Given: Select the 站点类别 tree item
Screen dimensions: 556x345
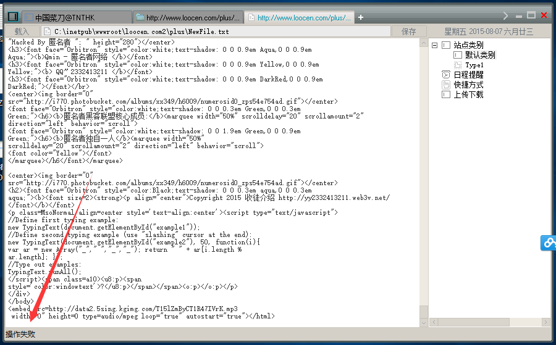Looking at the screenshot, I should (x=468, y=45).
